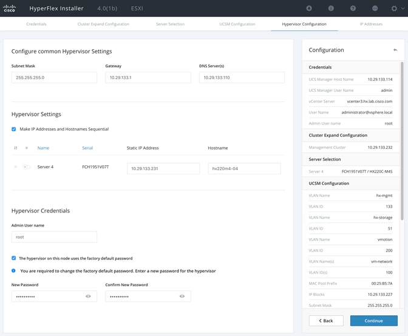Click the VLAN Name value 'vmotion'
This screenshot has width=408, height=336.
(x=385, y=239)
